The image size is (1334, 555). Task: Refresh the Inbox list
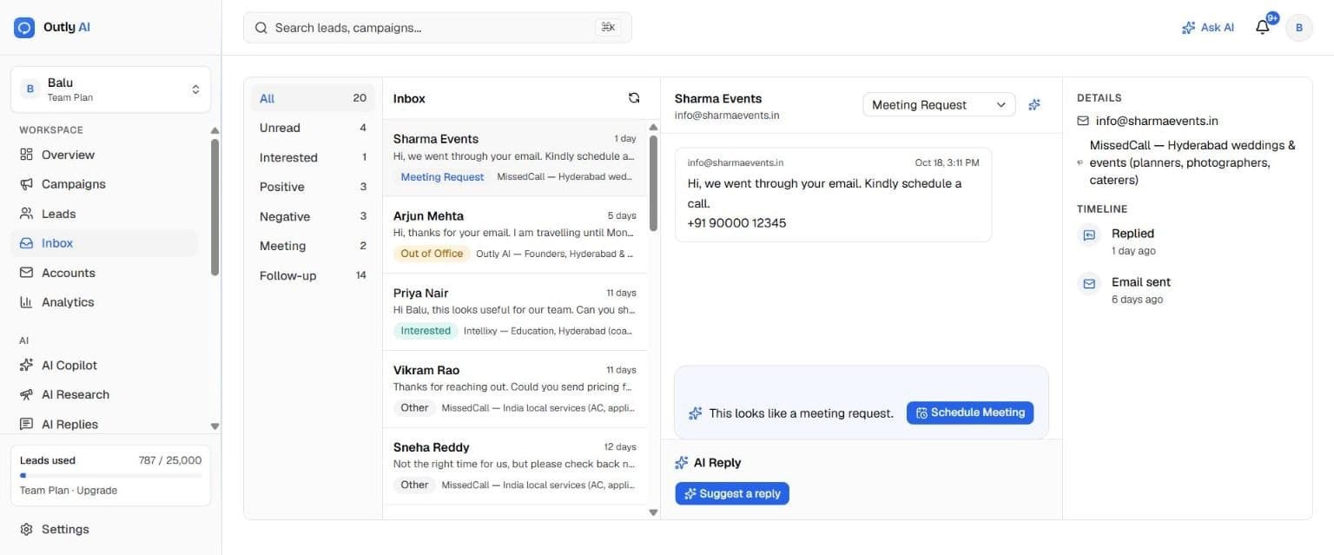[634, 98]
